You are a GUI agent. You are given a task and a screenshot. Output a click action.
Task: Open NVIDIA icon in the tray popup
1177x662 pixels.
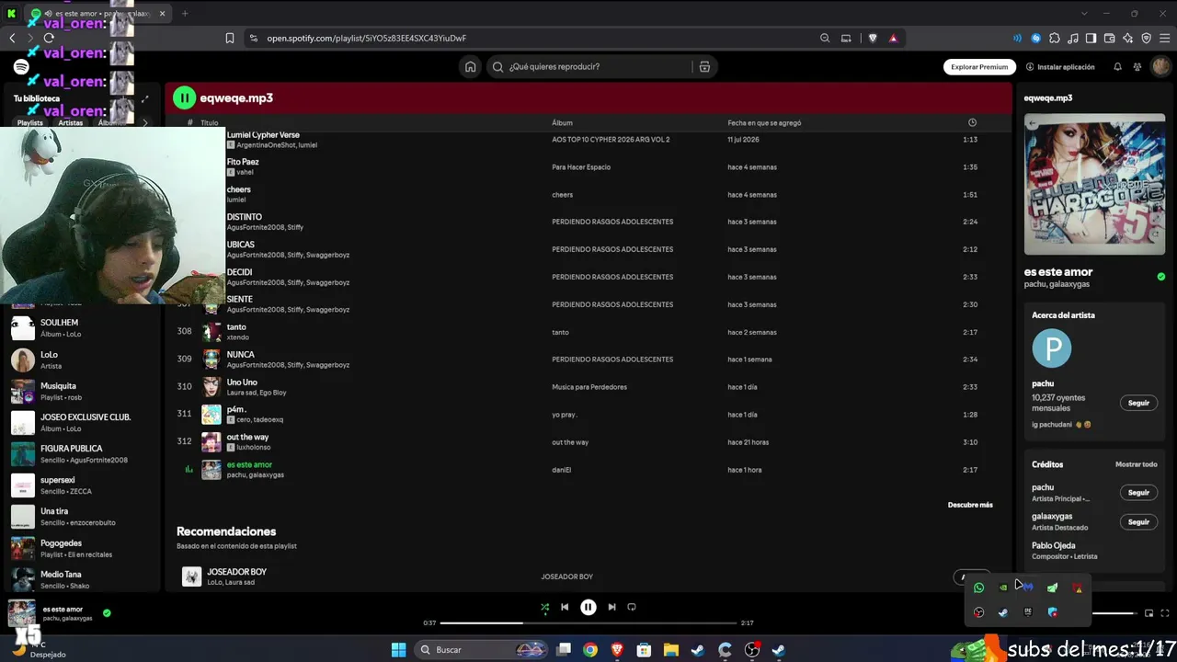1003,588
